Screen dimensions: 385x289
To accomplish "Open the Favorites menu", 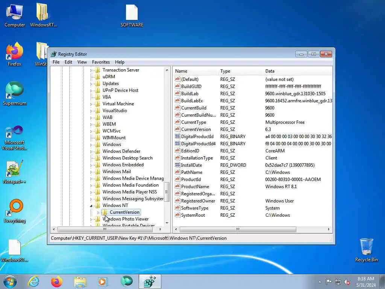I will pos(101,62).
